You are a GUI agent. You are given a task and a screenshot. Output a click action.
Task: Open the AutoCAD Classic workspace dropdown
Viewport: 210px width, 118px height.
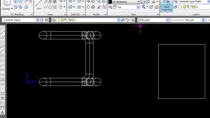(37, 20)
